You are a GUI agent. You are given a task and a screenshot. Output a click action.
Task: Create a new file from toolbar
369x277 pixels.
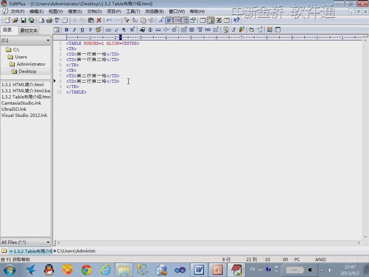tap(7, 20)
